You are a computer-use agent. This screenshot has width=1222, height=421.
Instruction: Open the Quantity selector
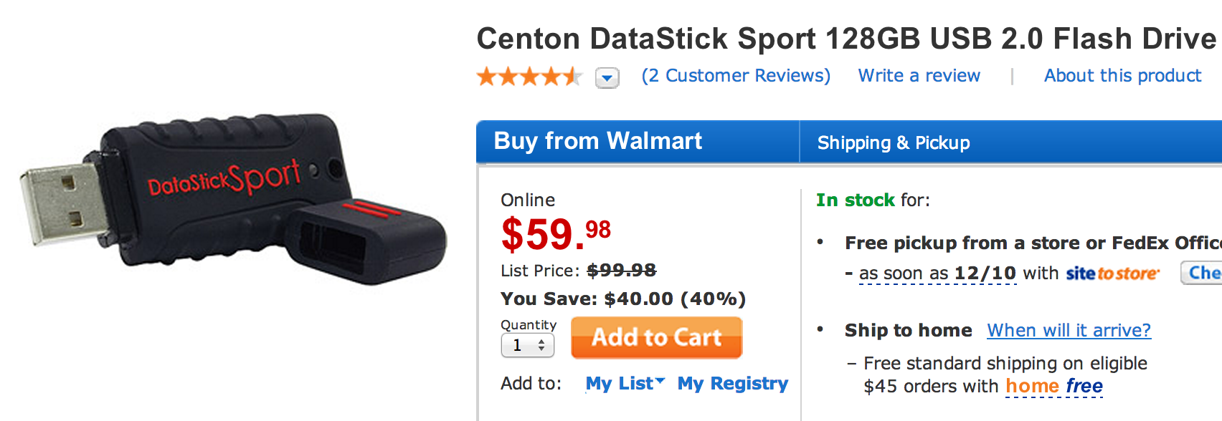tap(528, 346)
